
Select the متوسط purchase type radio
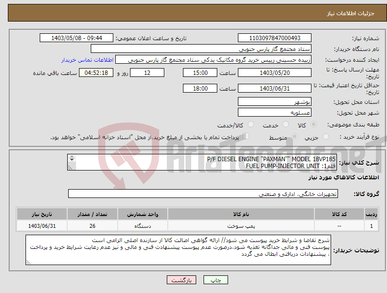pos(294,136)
